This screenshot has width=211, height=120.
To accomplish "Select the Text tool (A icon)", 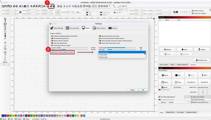I will coord(5,34).
